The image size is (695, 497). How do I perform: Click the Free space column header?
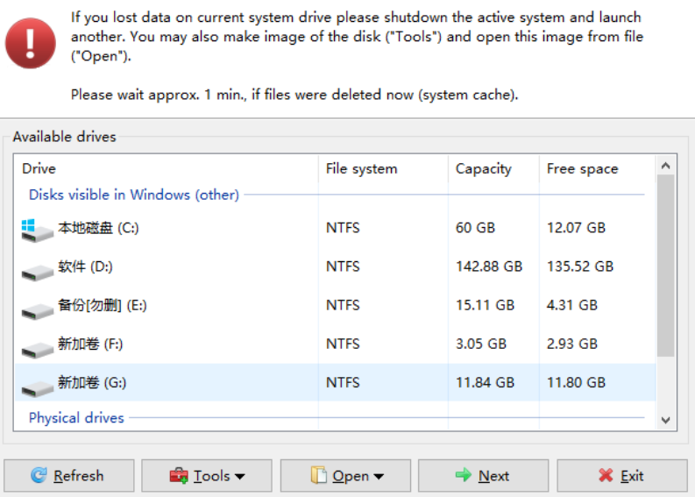pyautogui.click(x=597, y=168)
